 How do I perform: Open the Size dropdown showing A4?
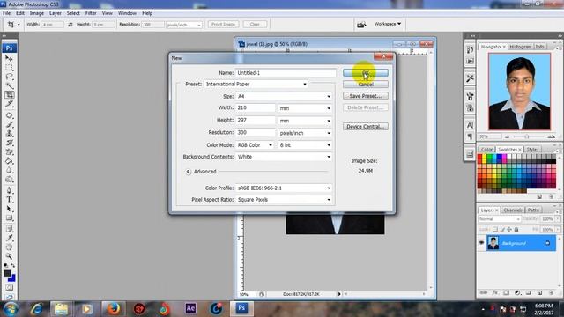(284, 96)
